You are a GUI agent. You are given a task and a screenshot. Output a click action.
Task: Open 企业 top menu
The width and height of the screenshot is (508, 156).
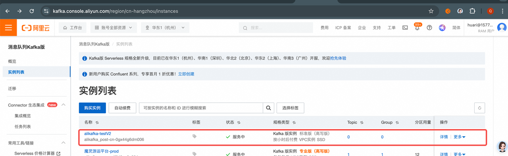pos(362,28)
